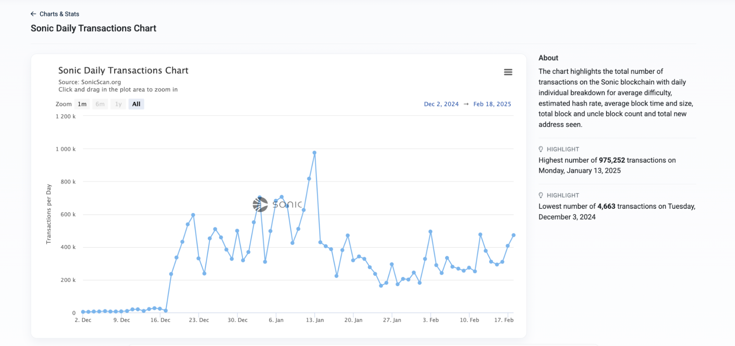Open the start date Dec 2, 2024 picker
Image resolution: width=735 pixels, height=346 pixels.
click(x=441, y=104)
